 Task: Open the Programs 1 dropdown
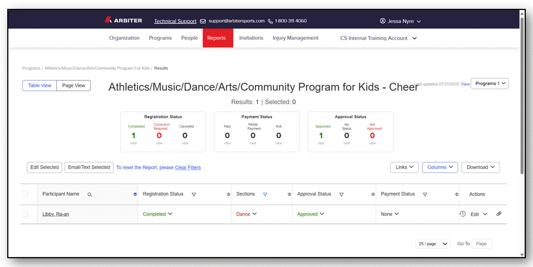(x=489, y=83)
